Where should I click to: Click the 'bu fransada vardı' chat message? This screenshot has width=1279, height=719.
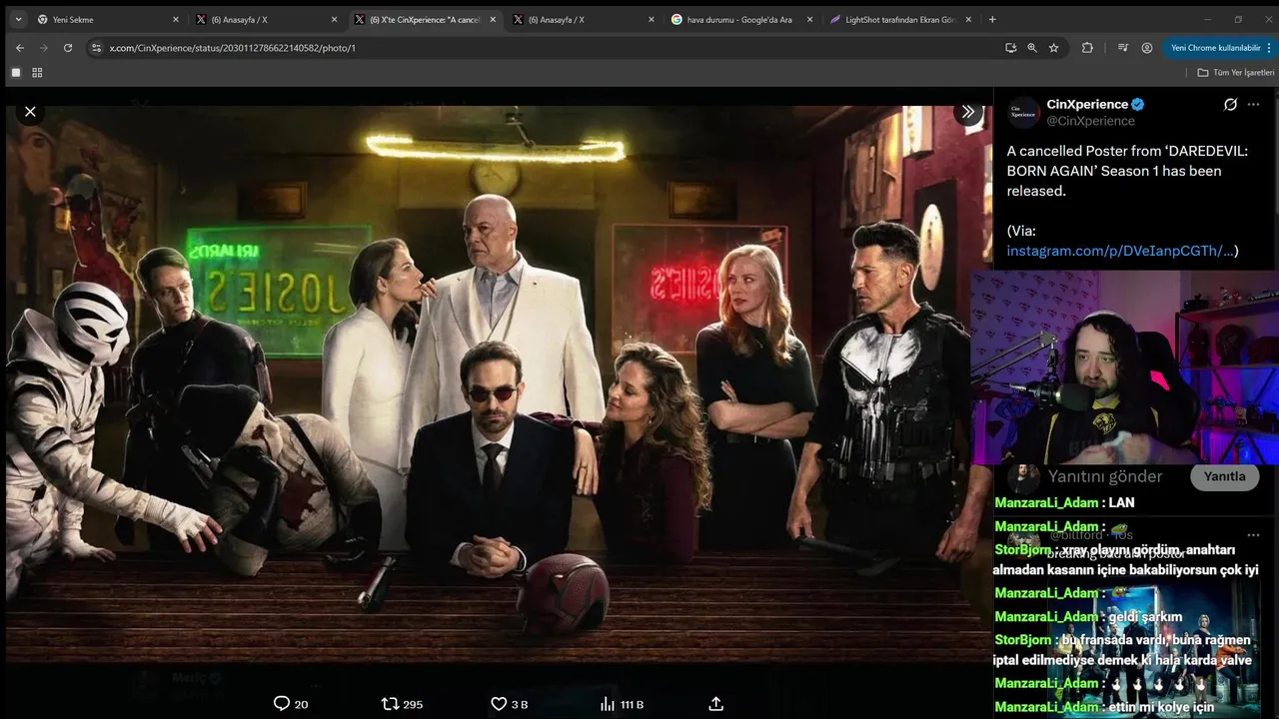[x=1123, y=649]
